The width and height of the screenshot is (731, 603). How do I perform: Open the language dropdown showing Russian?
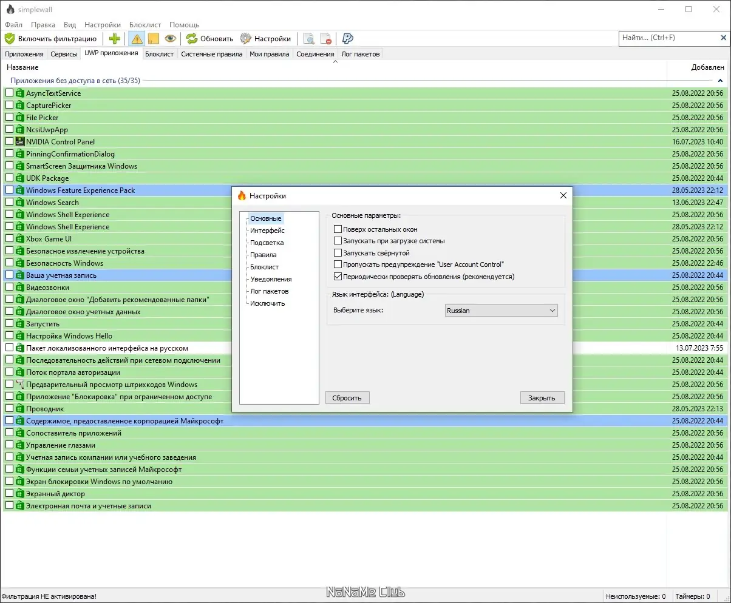(501, 311)
